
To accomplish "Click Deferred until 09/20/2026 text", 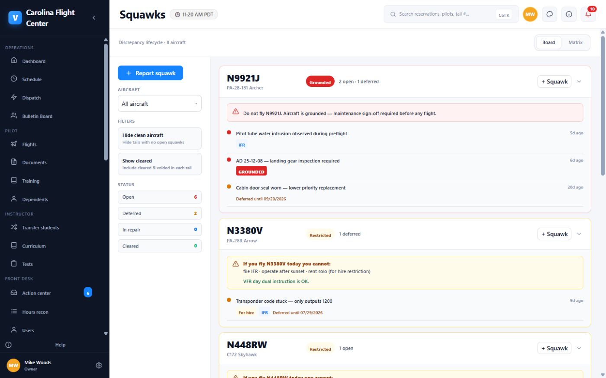I will click(261, 199).
